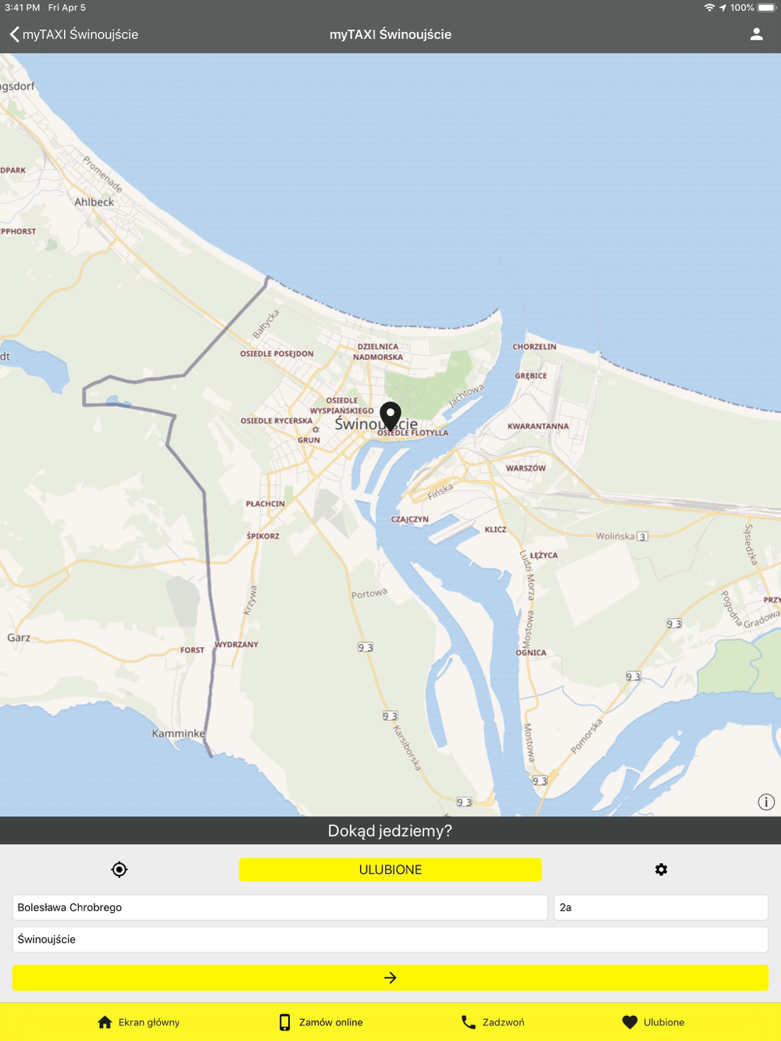
Task: Confirm with the yellow arrow button
Action: (x=390, y=978)
